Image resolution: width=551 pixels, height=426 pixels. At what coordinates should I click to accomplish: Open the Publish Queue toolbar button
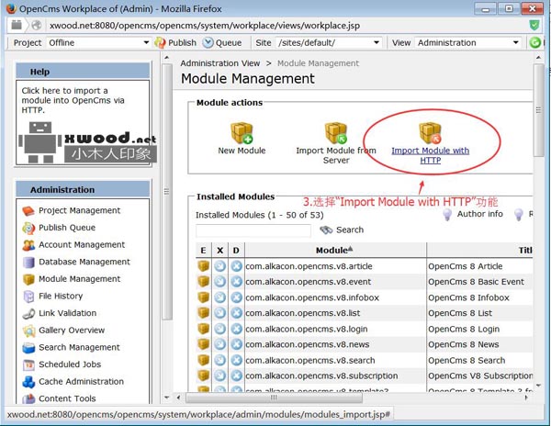point(222,43)
